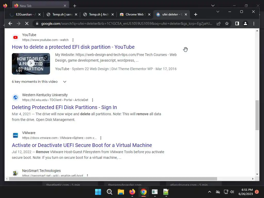Click td.wku.edu breadcrumb URL

pyautogui.click(x=55, y=100)
